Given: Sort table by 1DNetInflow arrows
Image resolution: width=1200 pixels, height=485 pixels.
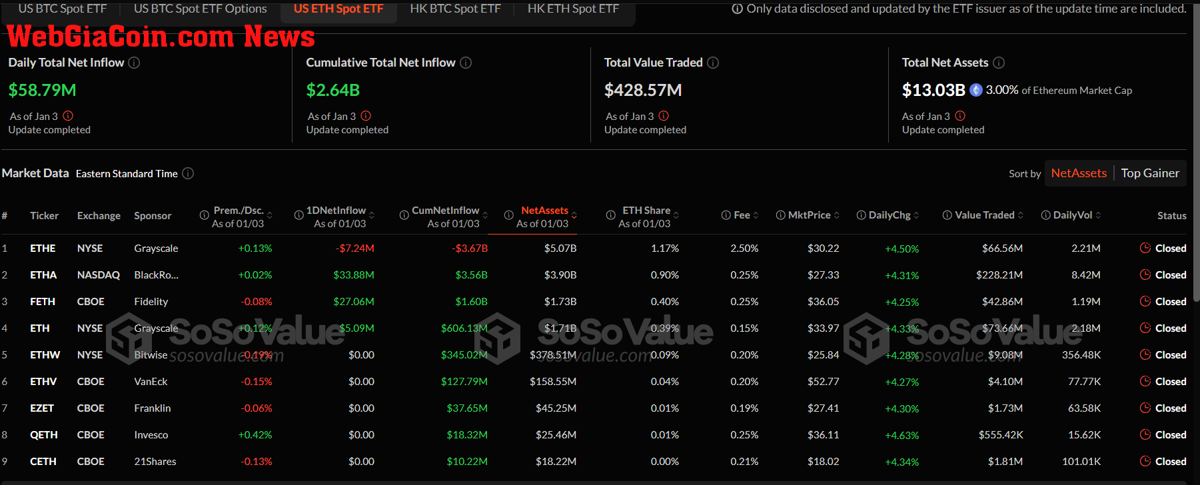Looking at the screenshot, I should click(372, 215).
